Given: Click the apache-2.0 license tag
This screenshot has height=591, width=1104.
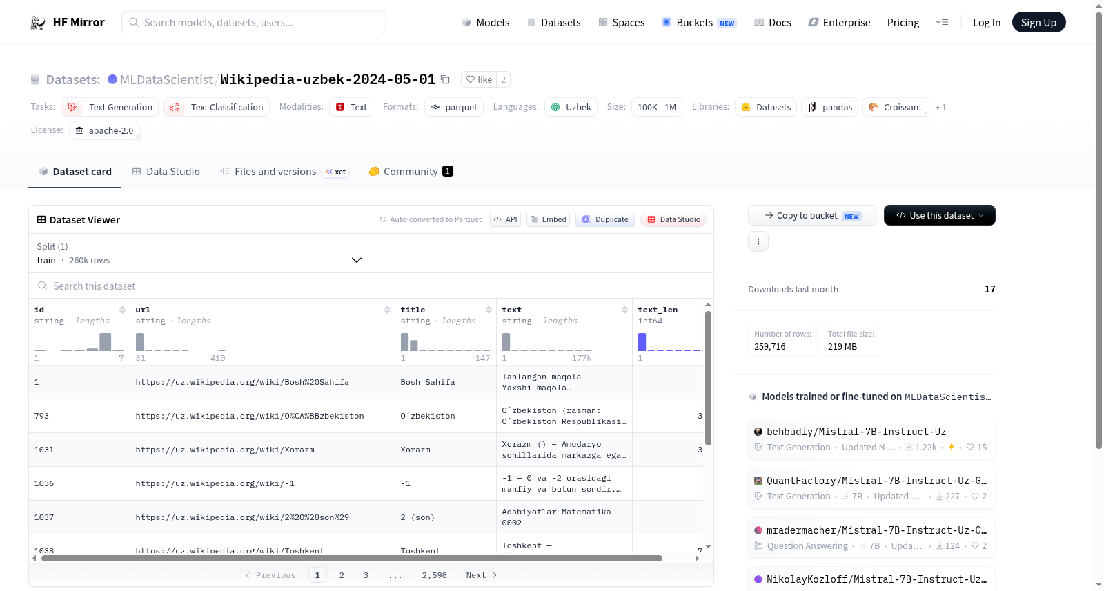Looking at the screenshot, I should (x=105, y=130).
